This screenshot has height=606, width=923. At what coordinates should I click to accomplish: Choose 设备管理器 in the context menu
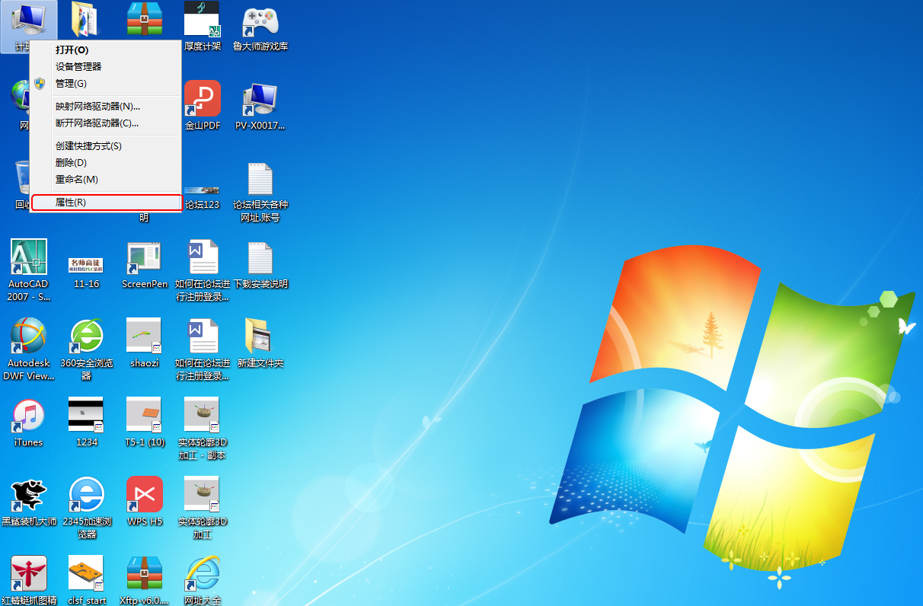pos(106,66)
